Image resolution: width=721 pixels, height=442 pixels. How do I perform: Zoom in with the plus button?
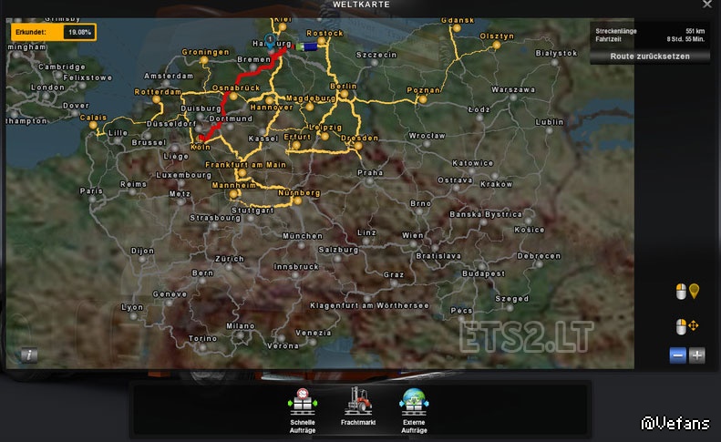[697, 355]
